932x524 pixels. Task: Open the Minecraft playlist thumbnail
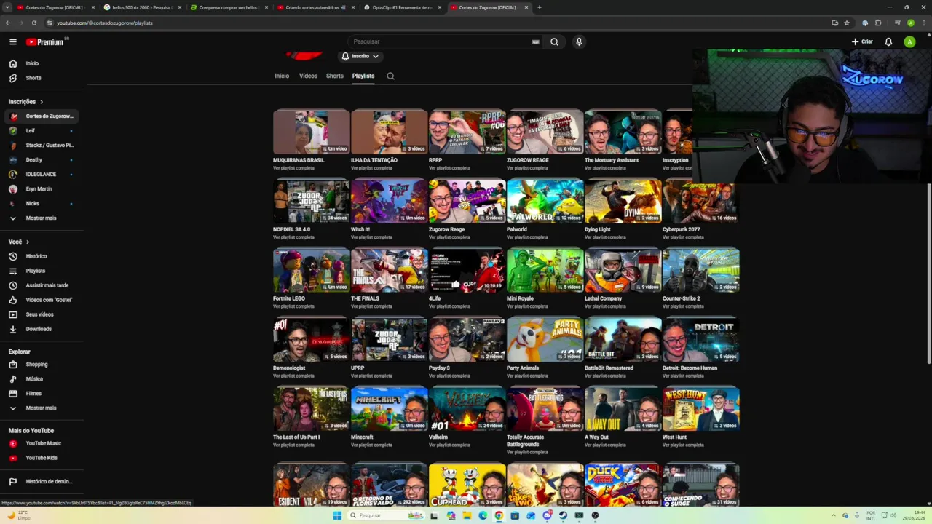(x=389, y=408)
